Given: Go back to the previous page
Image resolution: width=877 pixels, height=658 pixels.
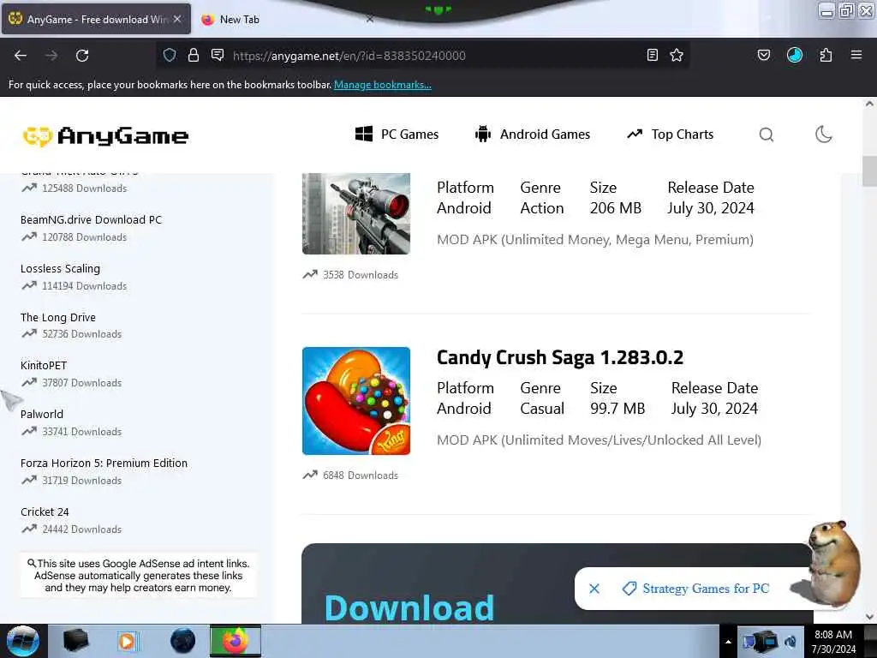Looking at the screenshot, I should click(x=21, y=56).
